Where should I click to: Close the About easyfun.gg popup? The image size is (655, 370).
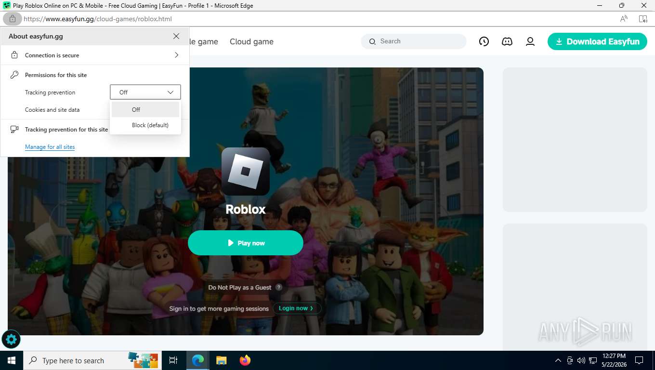[176, 36]
